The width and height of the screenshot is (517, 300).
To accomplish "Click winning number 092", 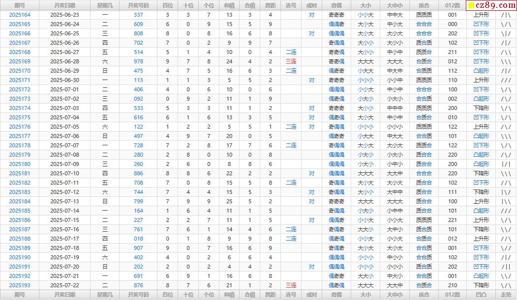I will coord(139,99).
